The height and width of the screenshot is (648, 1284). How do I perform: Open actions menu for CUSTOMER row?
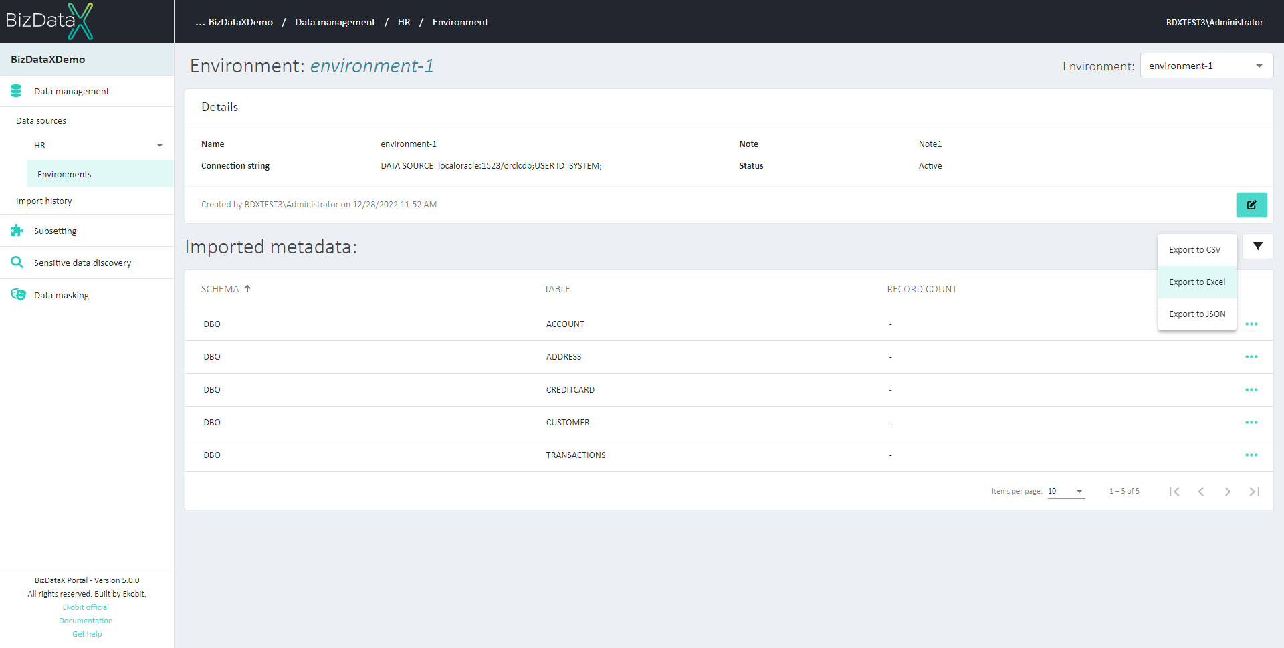pyautogui.click(x=1251, y=423)
